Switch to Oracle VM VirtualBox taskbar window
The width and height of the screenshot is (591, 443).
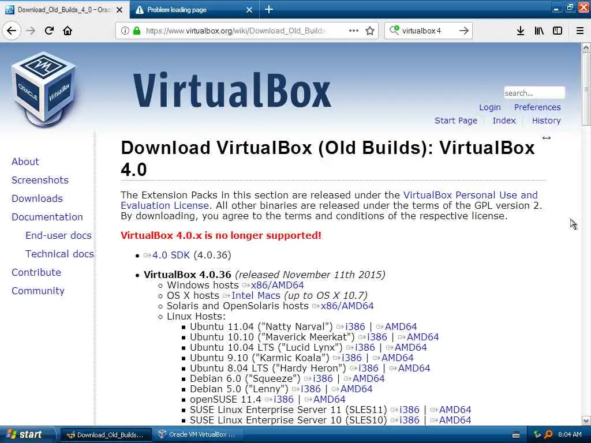point(197,435)
